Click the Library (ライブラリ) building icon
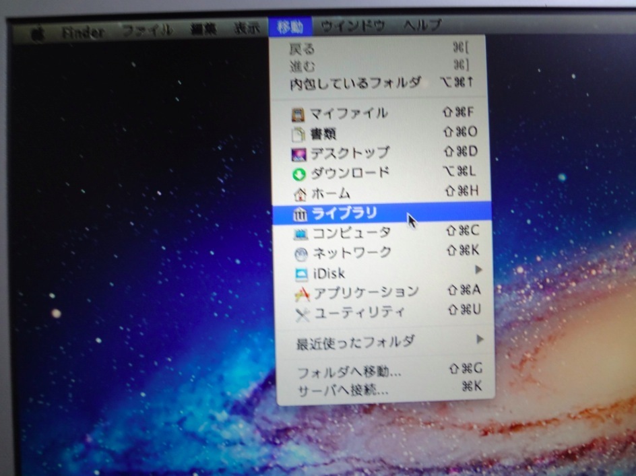 tap(300, 214)
